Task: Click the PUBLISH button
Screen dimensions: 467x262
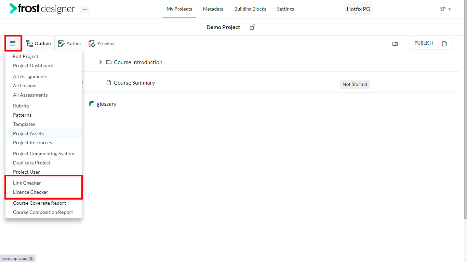Action: [424, 43]
